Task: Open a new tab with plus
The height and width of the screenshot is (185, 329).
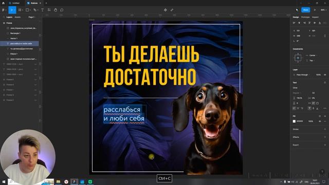Action: [46, 3]
